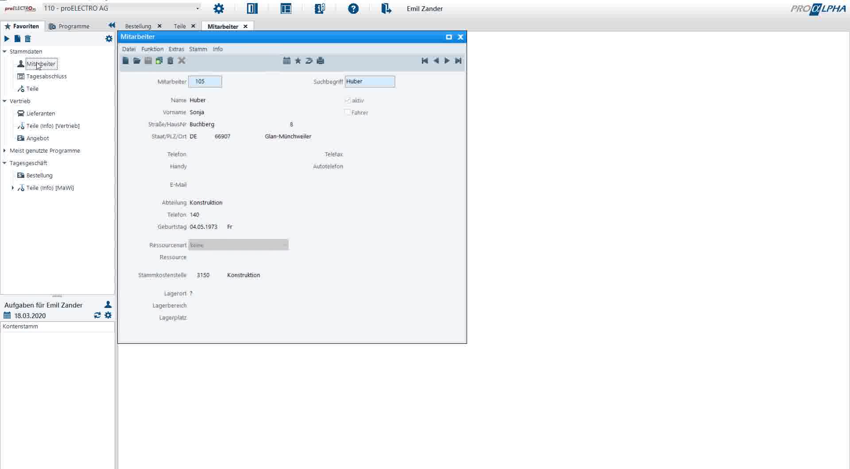The height and width of the screenshot is (469, 850).
Task: Open the Info menu
Action: pyautogui.click(x=218, y=49)
